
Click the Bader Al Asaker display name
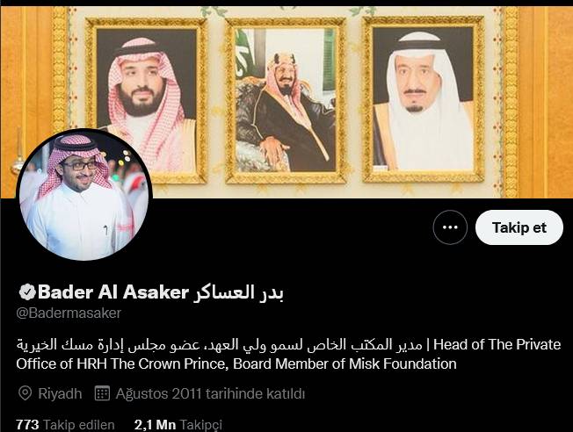[112, 292]
